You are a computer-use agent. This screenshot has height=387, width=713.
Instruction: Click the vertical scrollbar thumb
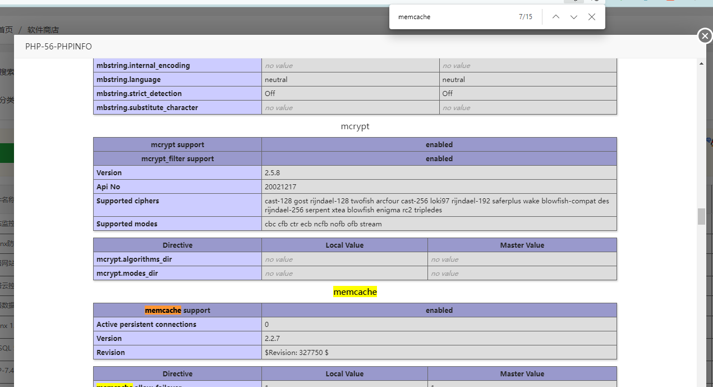pyautogui.click(x=701, y=216)
